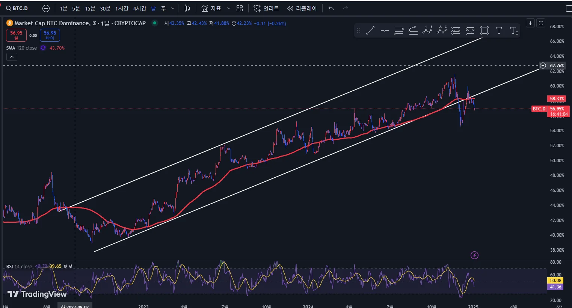Open the layout grid selector
Screen dimensions: 572x308
click(x=240, y=8)
